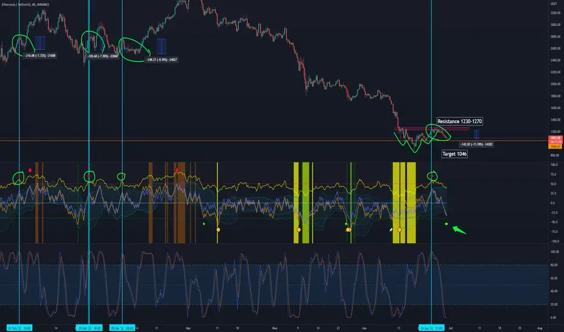This screenshot has width=564, height=332.
Task: Click the 24 Jun '22 date marker
Action: pos(431,328)
